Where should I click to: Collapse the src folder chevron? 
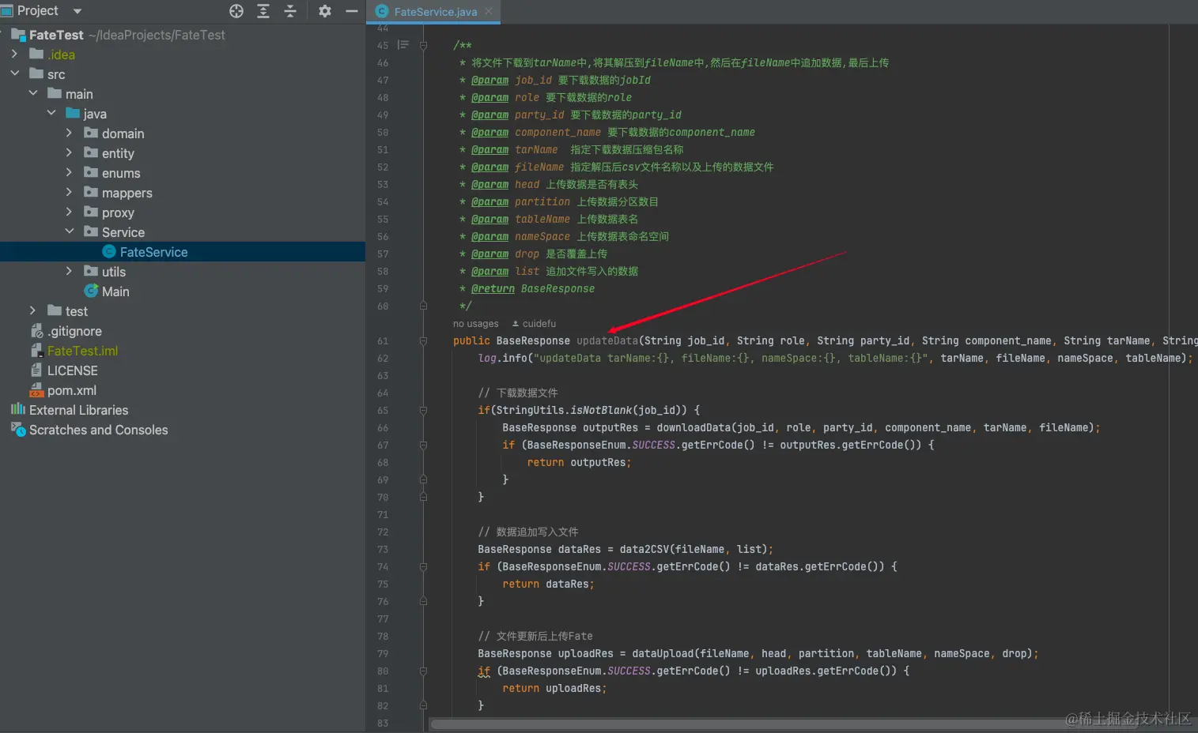pos(14,73)
